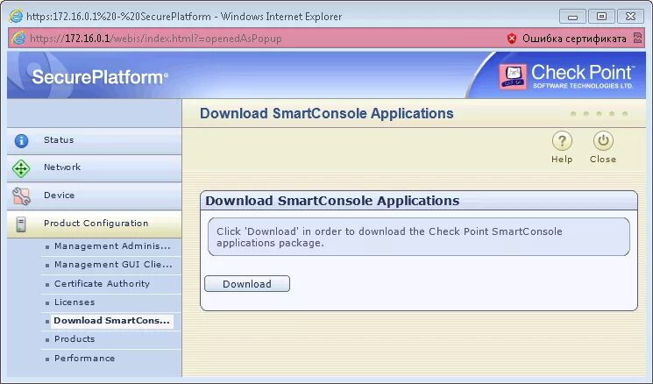This screenshot has height=384, width=653.
Task: Open the Status menu section
Action: coord(94,141)
